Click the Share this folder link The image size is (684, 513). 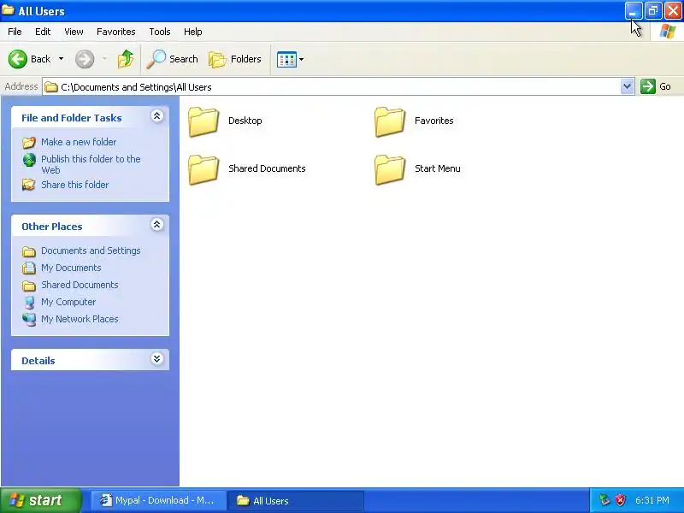coord(74,185)
